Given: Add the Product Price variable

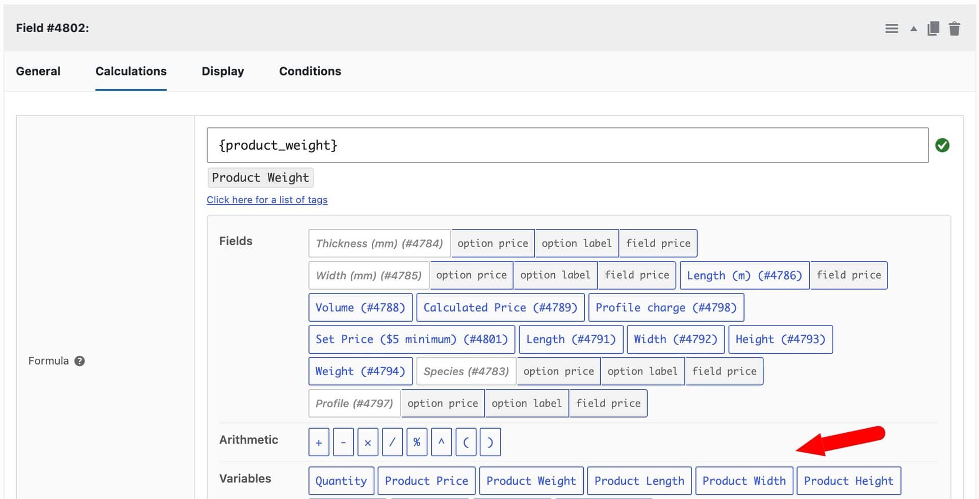Looking at the screenshot, I should 426,481.
